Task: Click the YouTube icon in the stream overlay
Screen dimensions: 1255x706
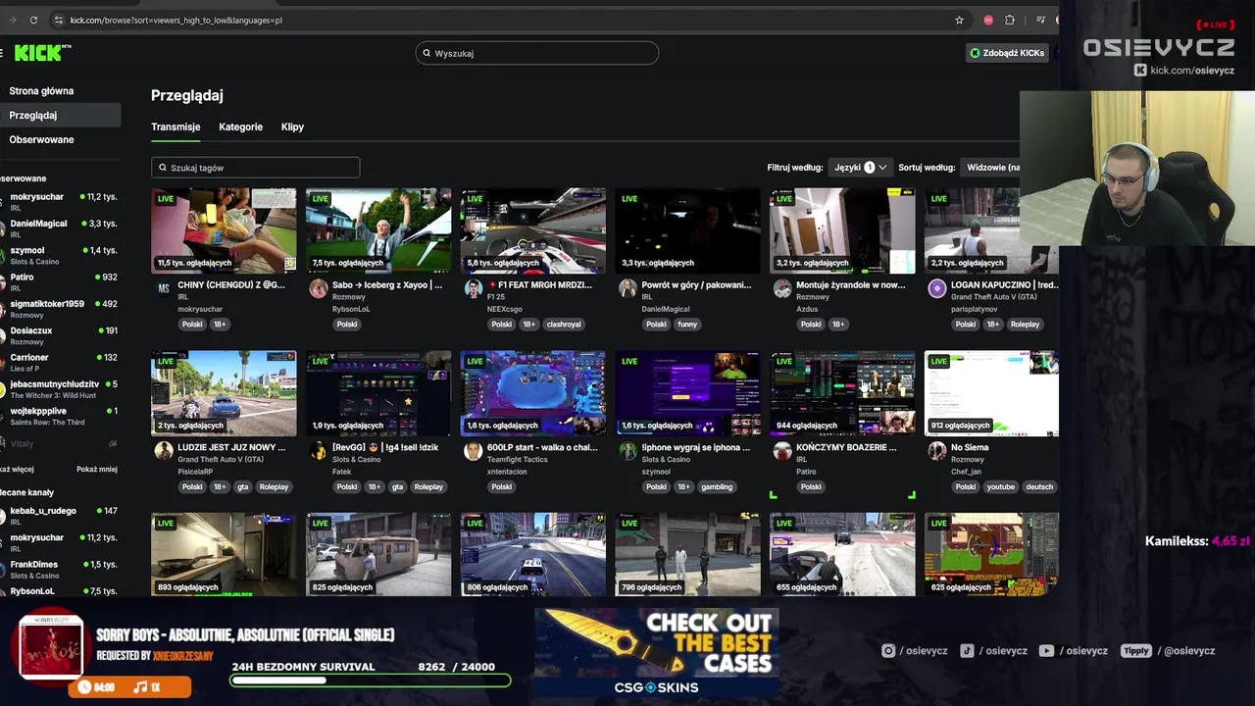Action: pyautogui.click(x=1046, y=650)
